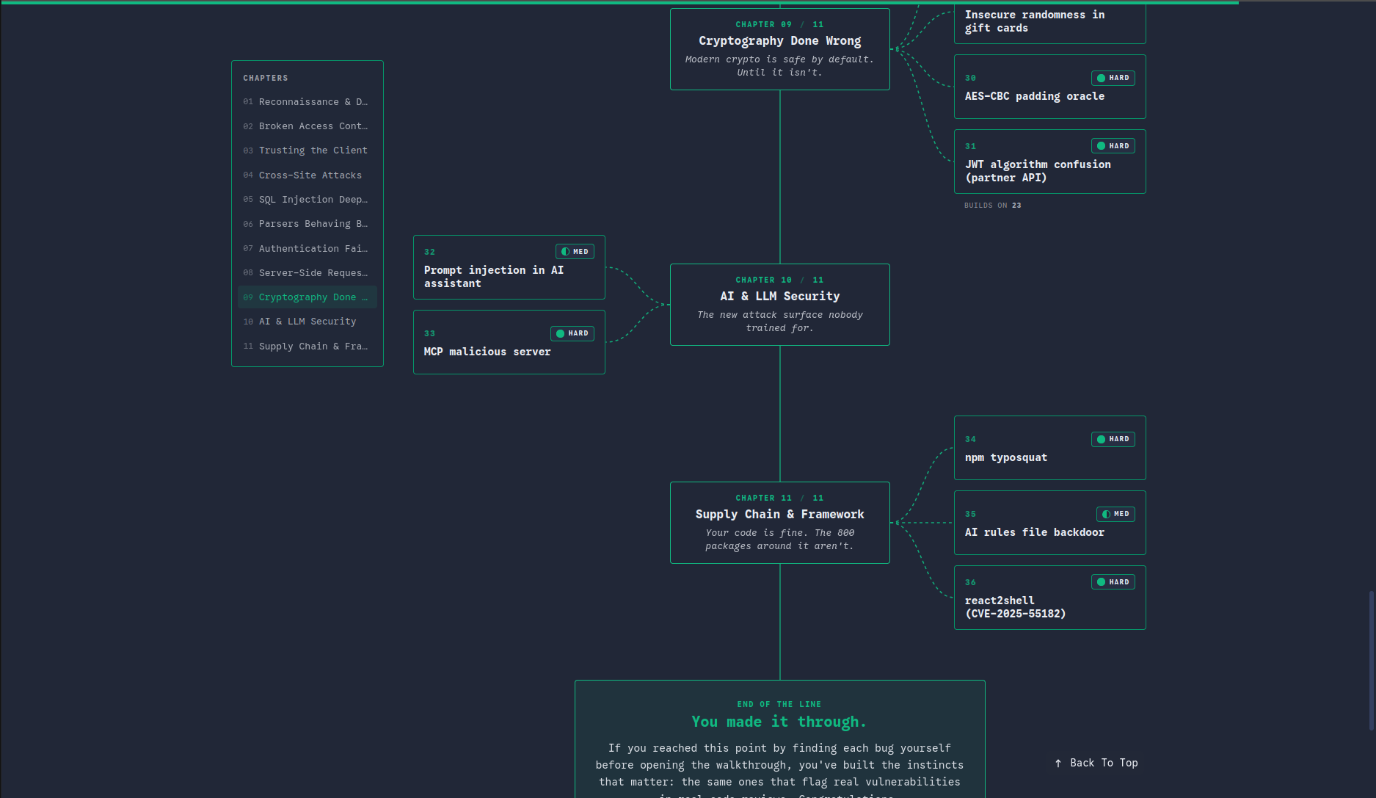This screenshot has width=1376, height=798.
Task: Open chapter 07 Authentication Failures entry
Action: point(307,248)
